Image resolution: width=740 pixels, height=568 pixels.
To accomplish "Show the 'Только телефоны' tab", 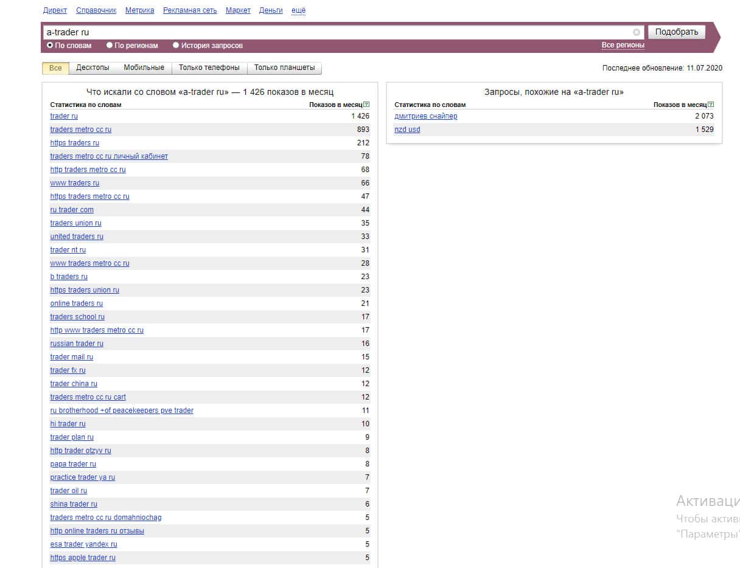I will point(209,68).
